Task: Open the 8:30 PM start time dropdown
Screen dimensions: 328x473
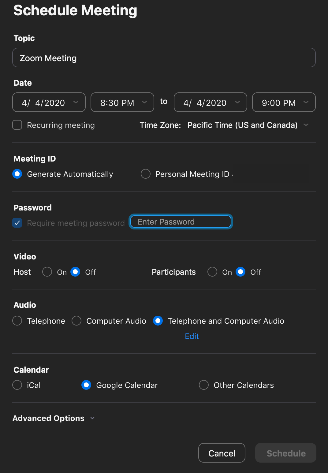Action: tap(122, 102)
